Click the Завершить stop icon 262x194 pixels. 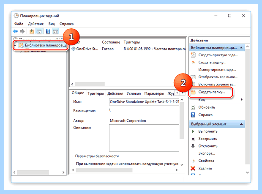click(x=193, y=139)
